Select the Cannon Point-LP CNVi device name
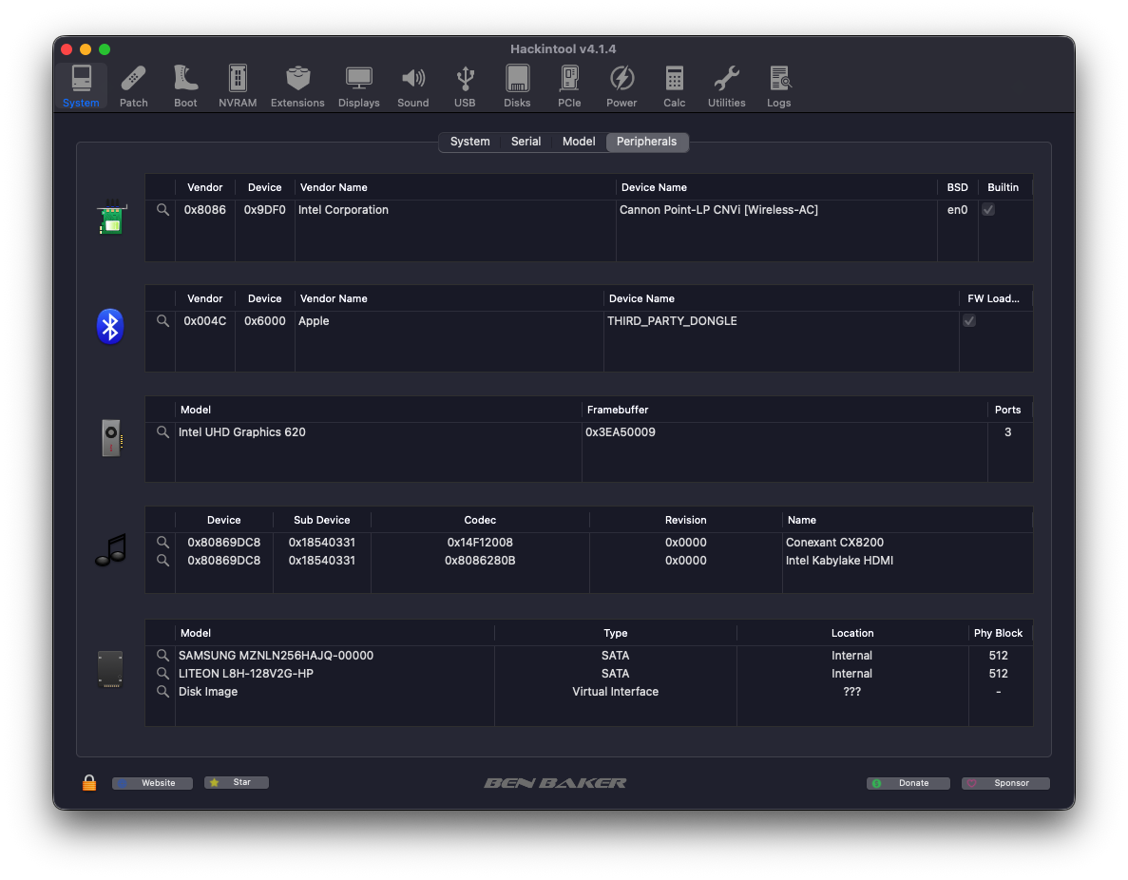 pyautogui.click(x=718, y=209)
